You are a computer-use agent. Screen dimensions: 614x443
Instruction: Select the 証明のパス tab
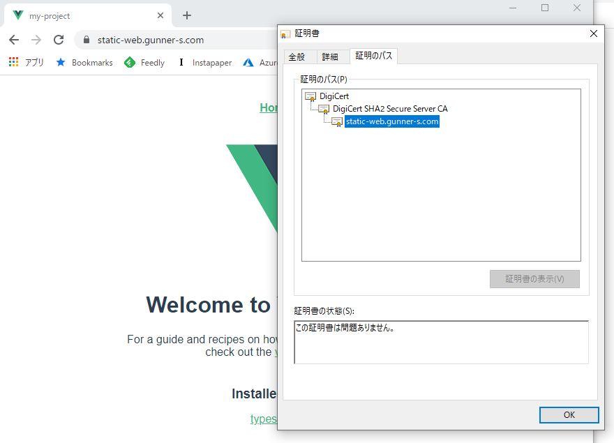click(374, 56)
